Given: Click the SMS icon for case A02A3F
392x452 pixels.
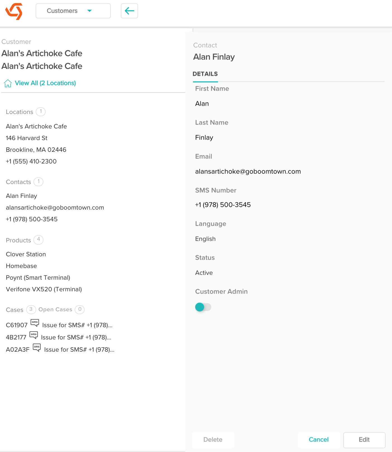Looking at the screenshot, I should click(x=37, y=347).
